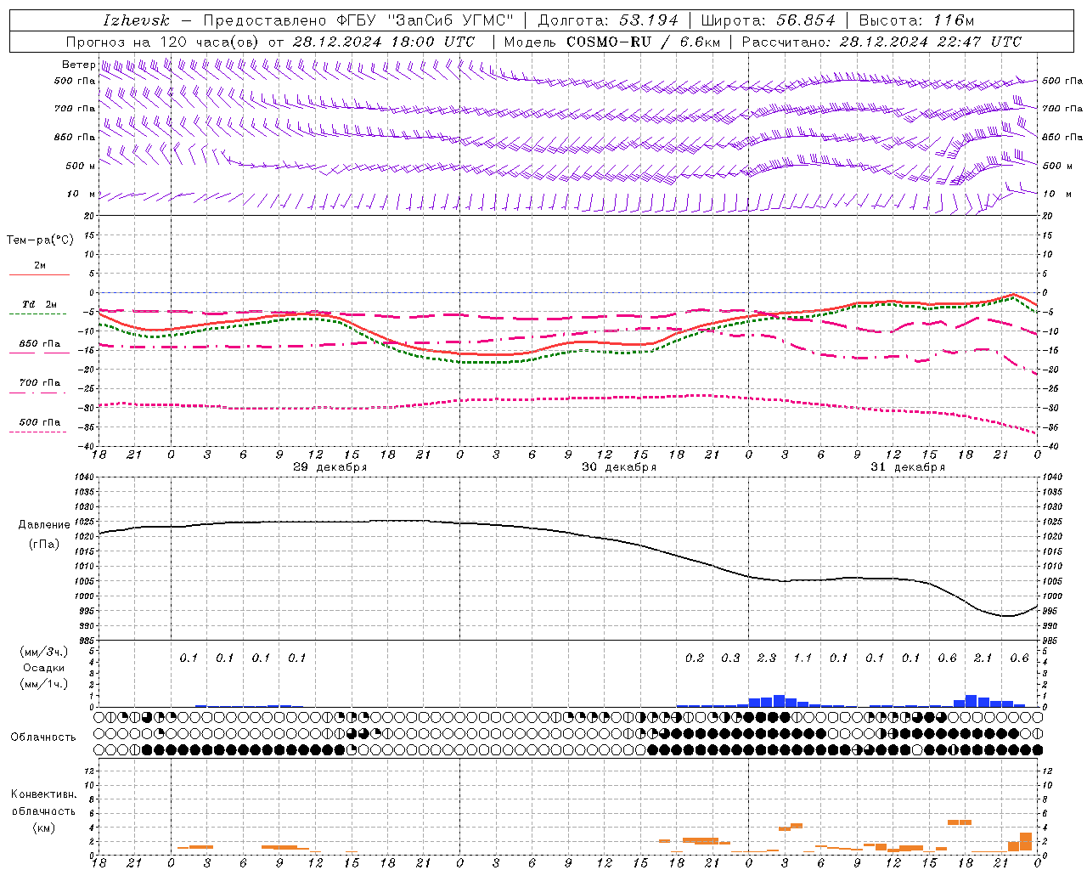Screen dimensions: 1087x870
Task: Click the precipitation total "0.2"
Action: [695, 658]
